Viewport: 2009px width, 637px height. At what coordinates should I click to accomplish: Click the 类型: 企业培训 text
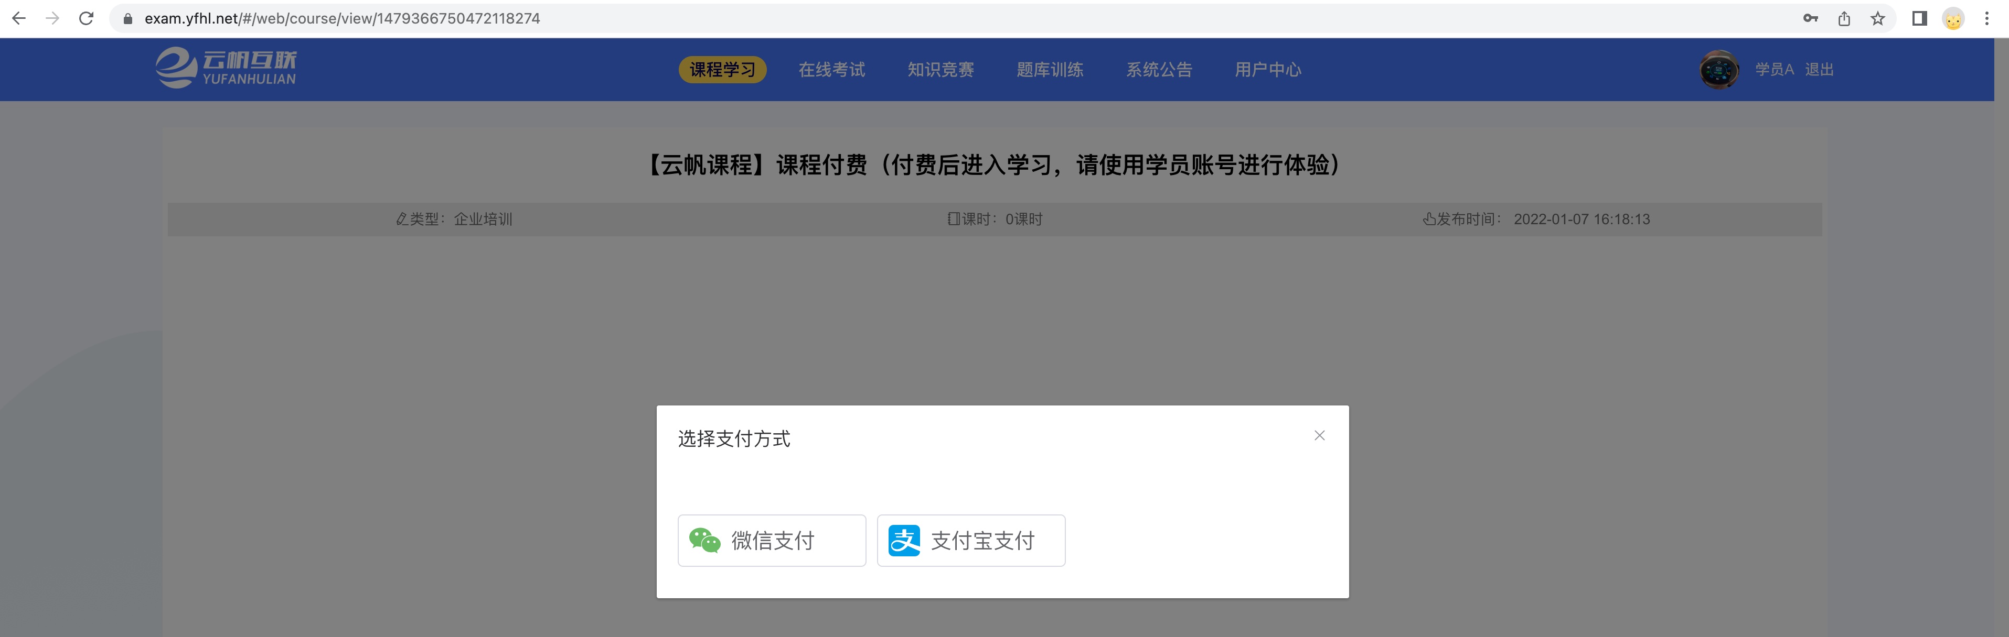454,219
